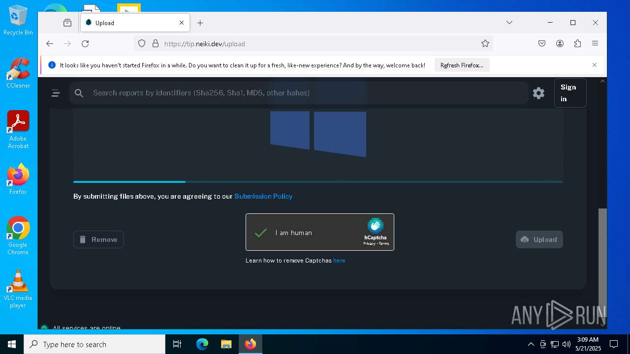Show site security lock info
The height and width of the screenshot is (354, 630).
156,44
